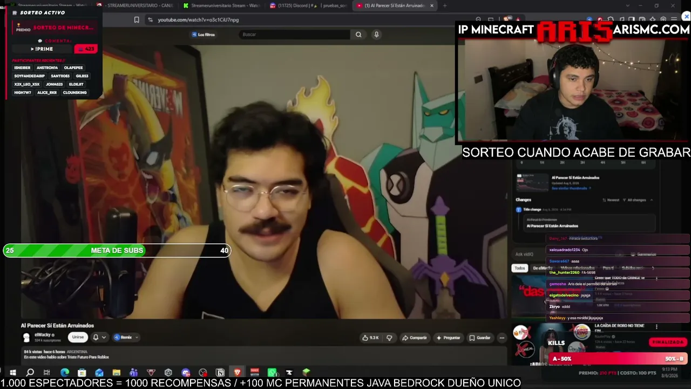This screenshot has height=389, width=691.
Task: Click participant name ISNEIBER in the giveaway list
Action: coord(22,68)
